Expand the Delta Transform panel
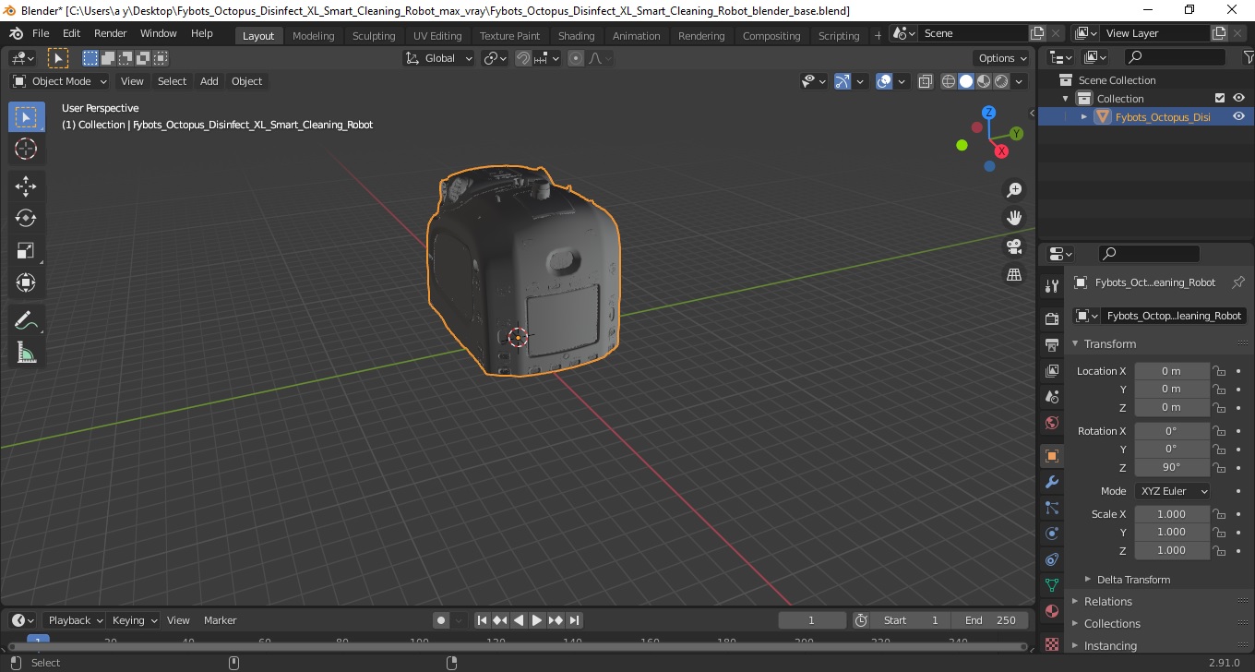The image size is (1255, 672). tap(1133, 580)
